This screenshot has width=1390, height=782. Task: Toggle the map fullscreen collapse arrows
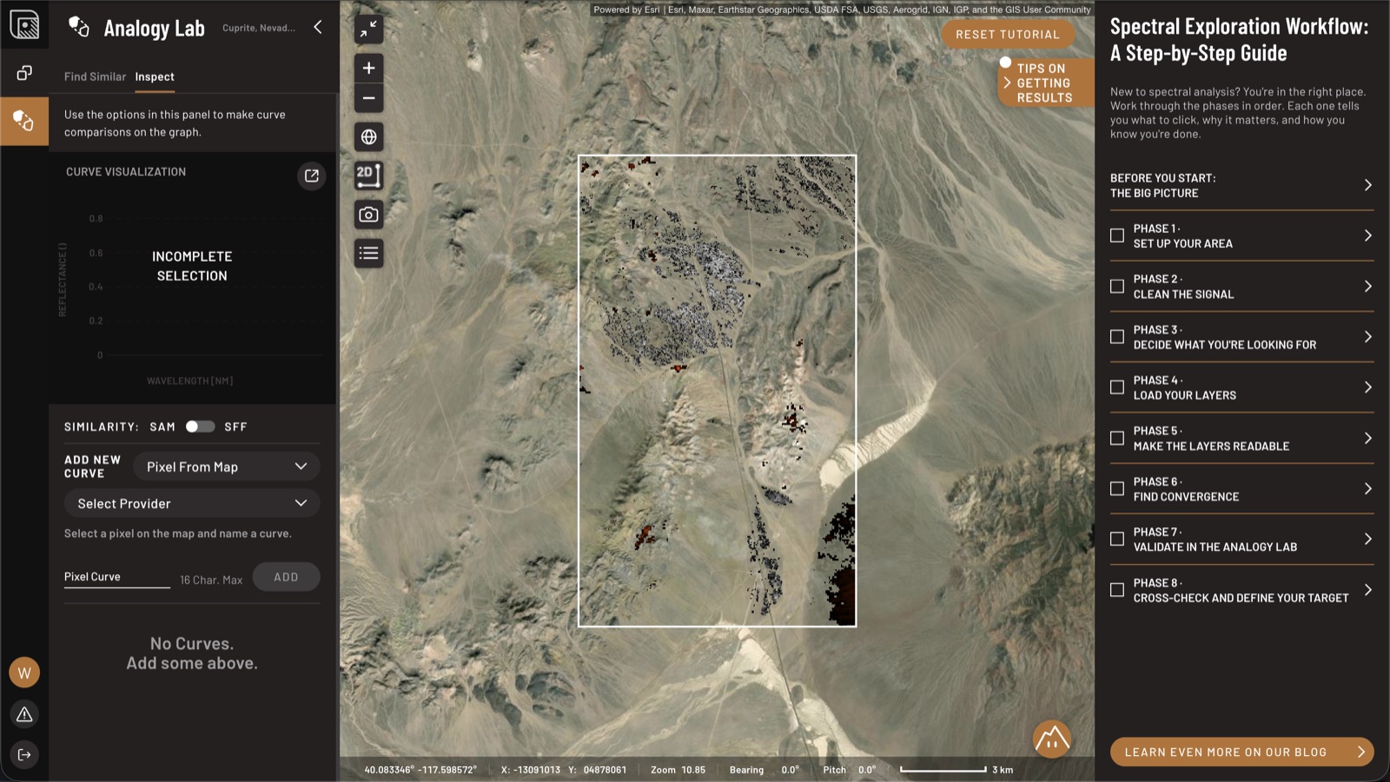[x=368, y=29]
